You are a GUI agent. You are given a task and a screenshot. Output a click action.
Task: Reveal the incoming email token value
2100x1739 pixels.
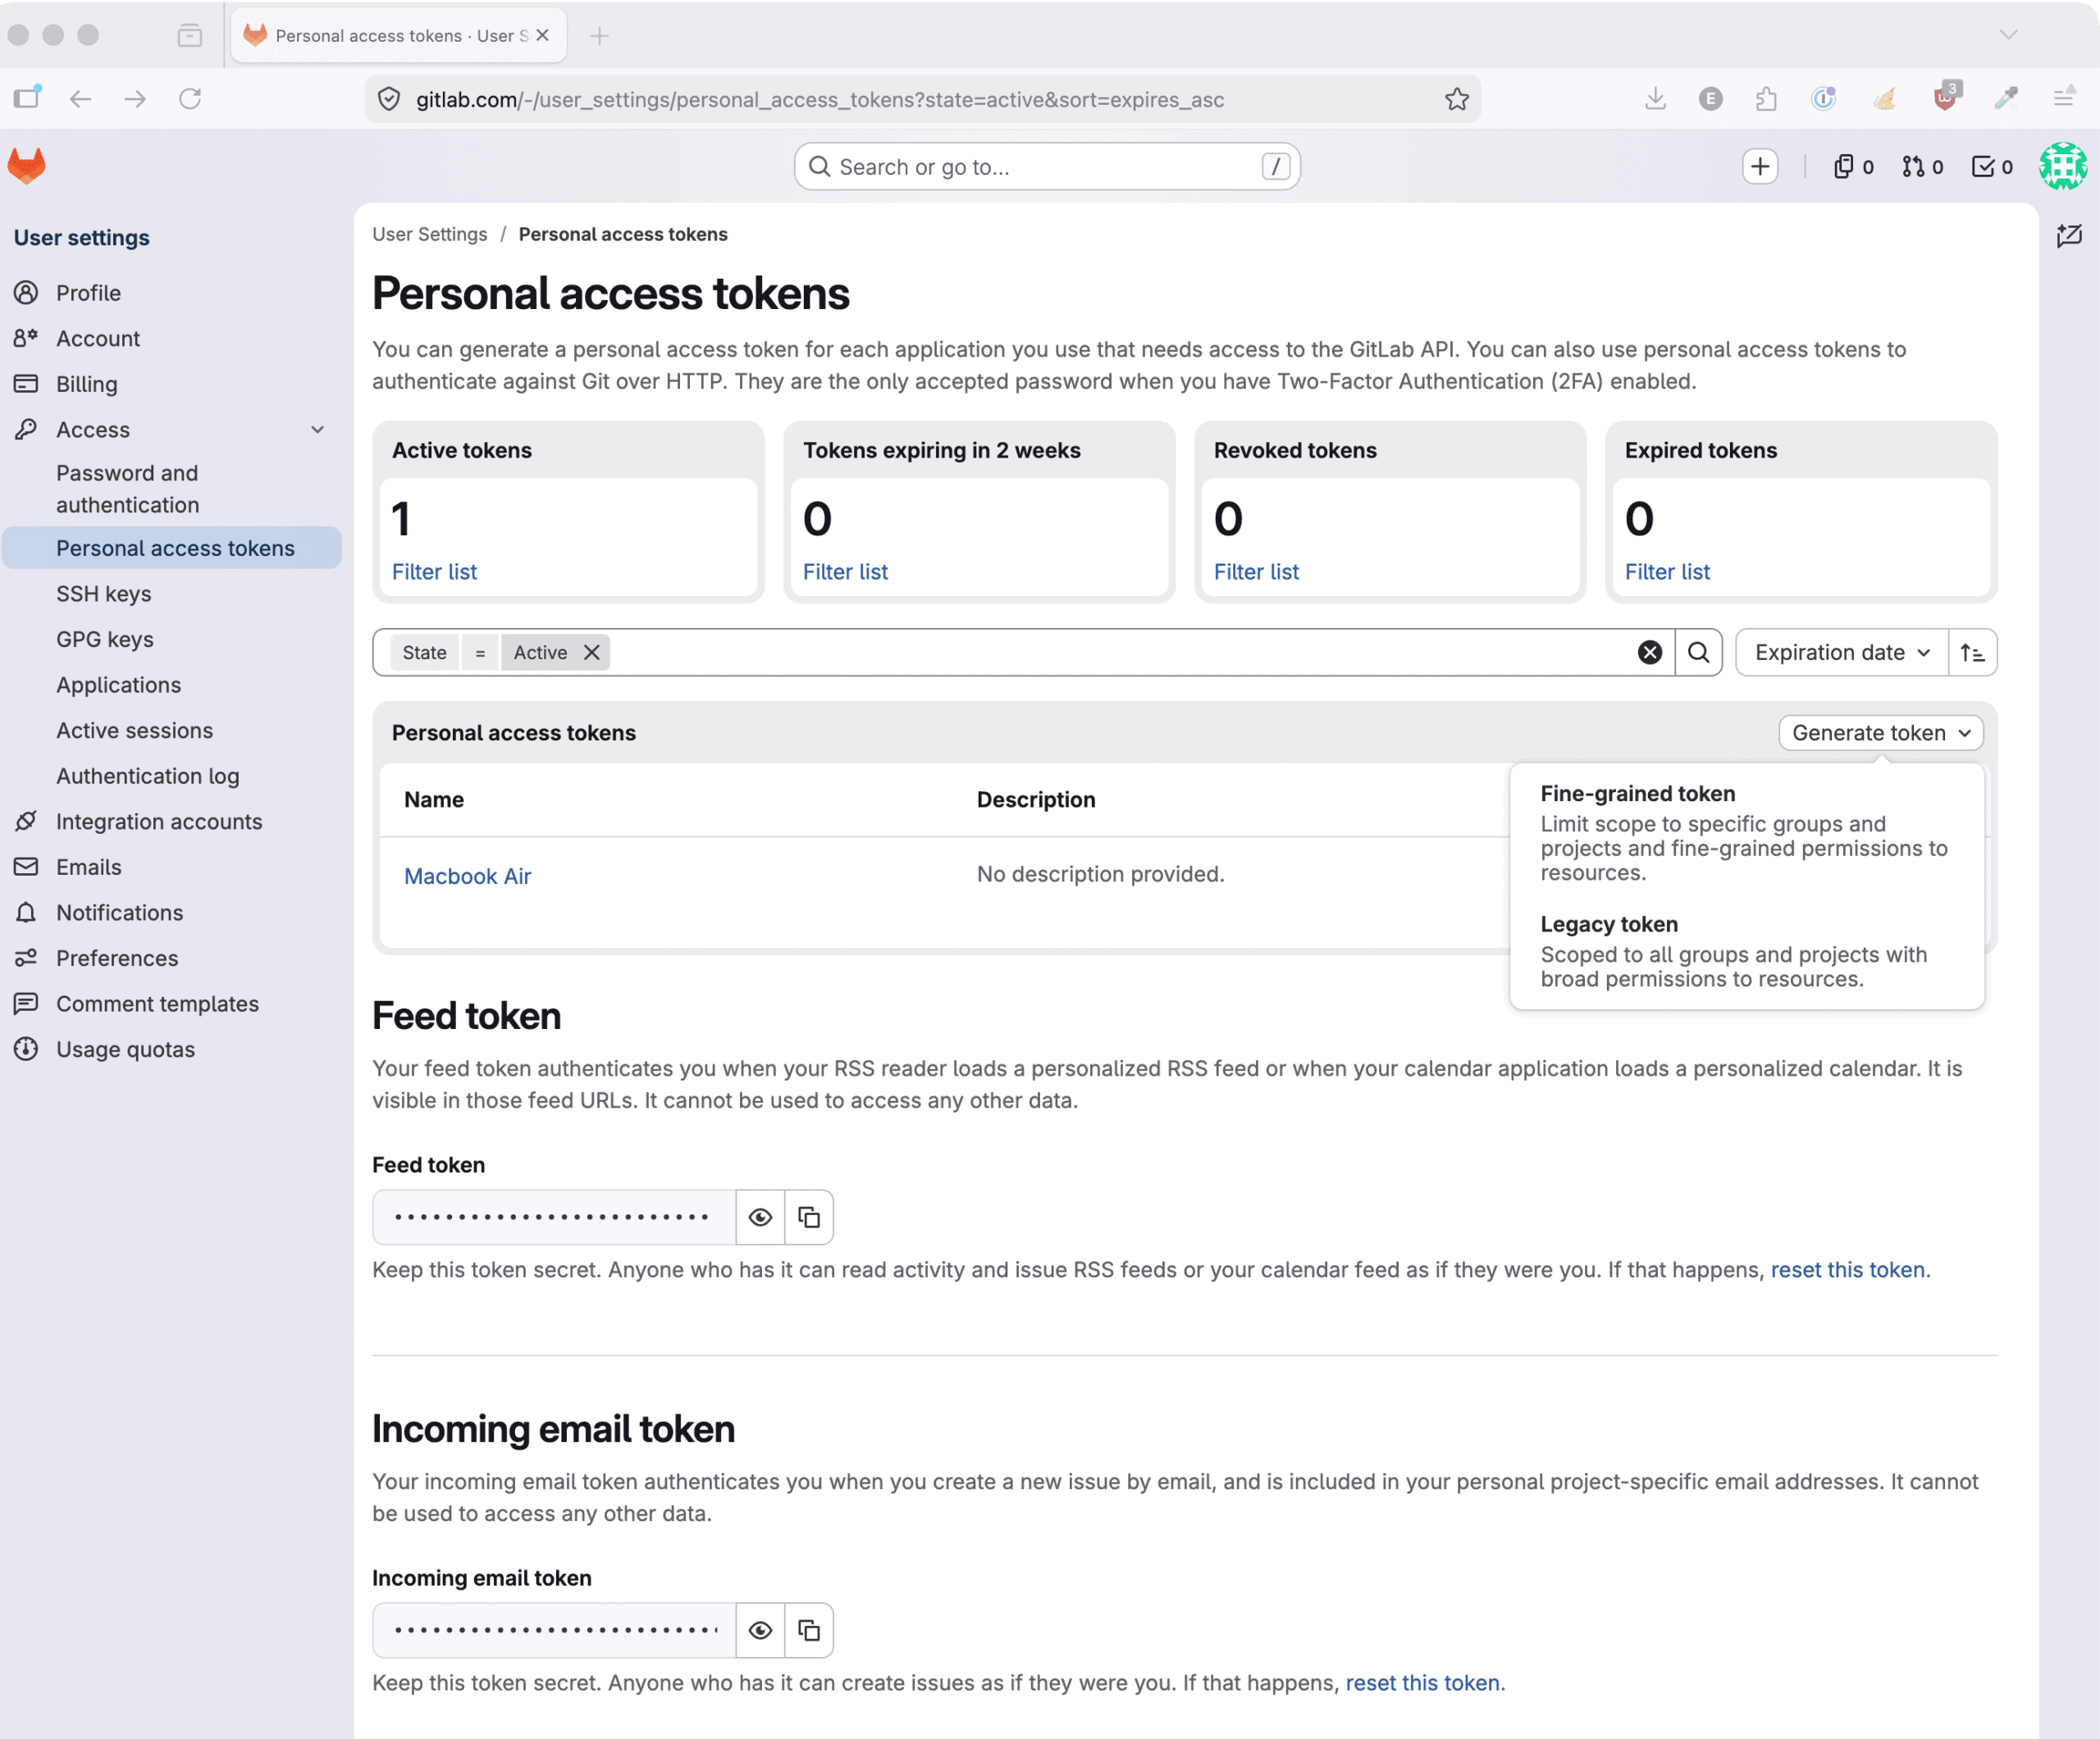760,1630
